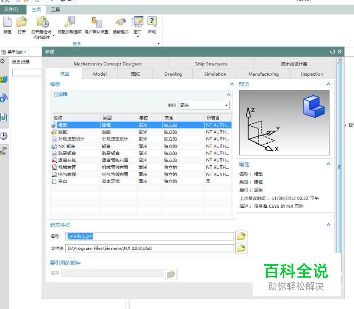
Task: Open the 窗口 window icon
Action: (x=138, y=22)
